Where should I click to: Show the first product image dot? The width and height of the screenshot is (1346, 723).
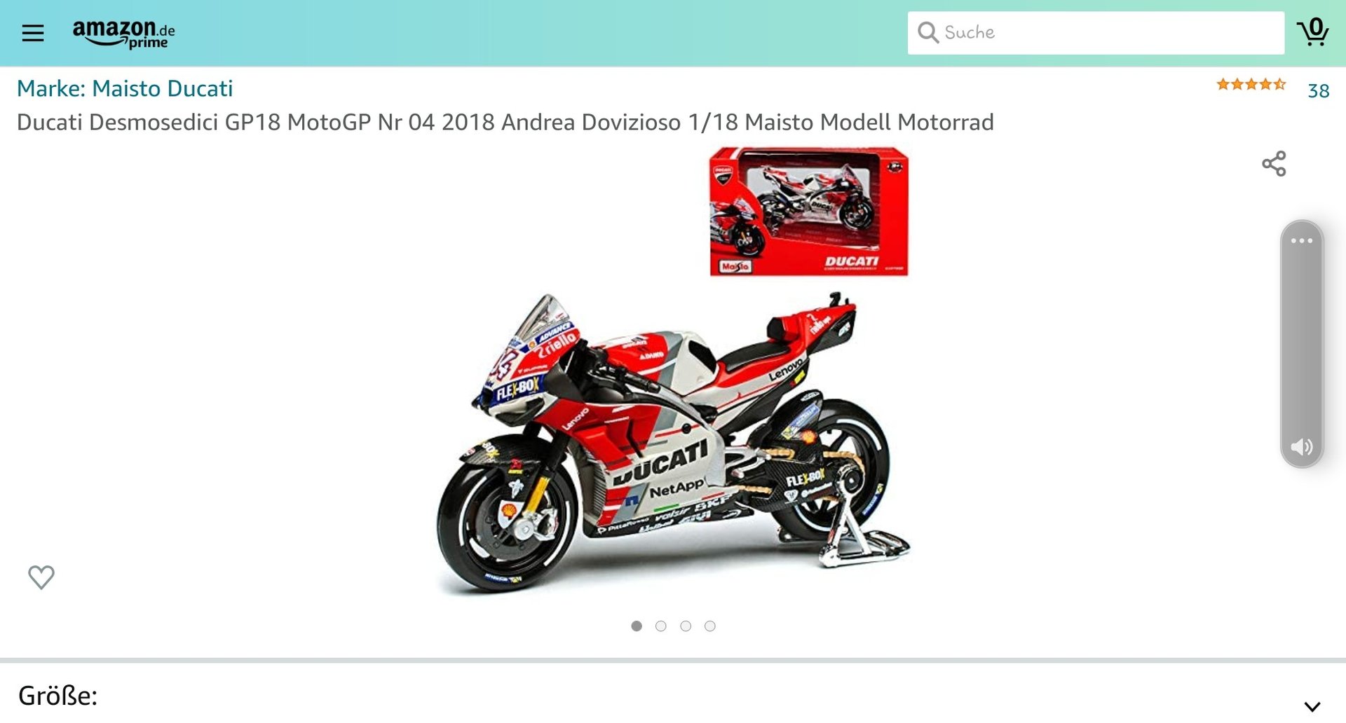coord(637,626)
